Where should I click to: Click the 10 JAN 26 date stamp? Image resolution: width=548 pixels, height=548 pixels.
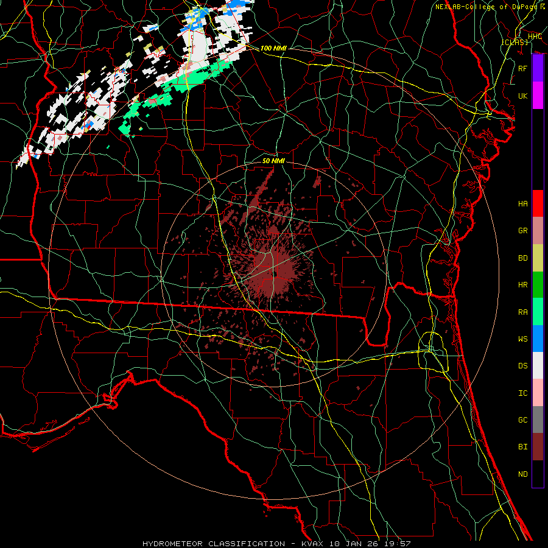[354, 544]
